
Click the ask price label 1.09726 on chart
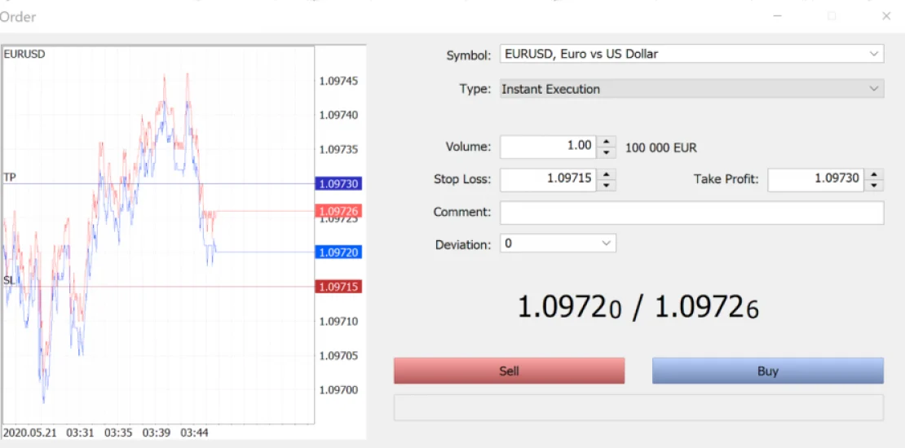coord(339,211)
